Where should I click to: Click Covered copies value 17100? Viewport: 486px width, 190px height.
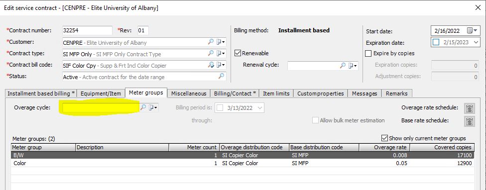(464, 155)
